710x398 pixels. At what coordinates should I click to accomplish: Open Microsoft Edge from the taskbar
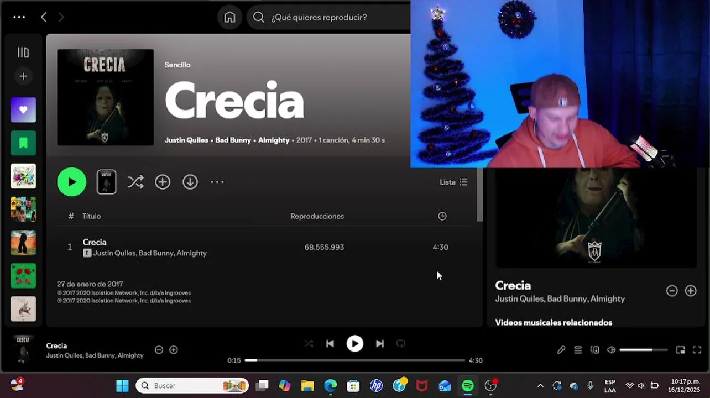click(331, 386)
